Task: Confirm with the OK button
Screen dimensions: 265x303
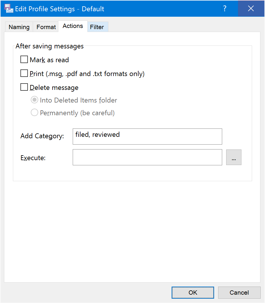Action: (193, 293)
